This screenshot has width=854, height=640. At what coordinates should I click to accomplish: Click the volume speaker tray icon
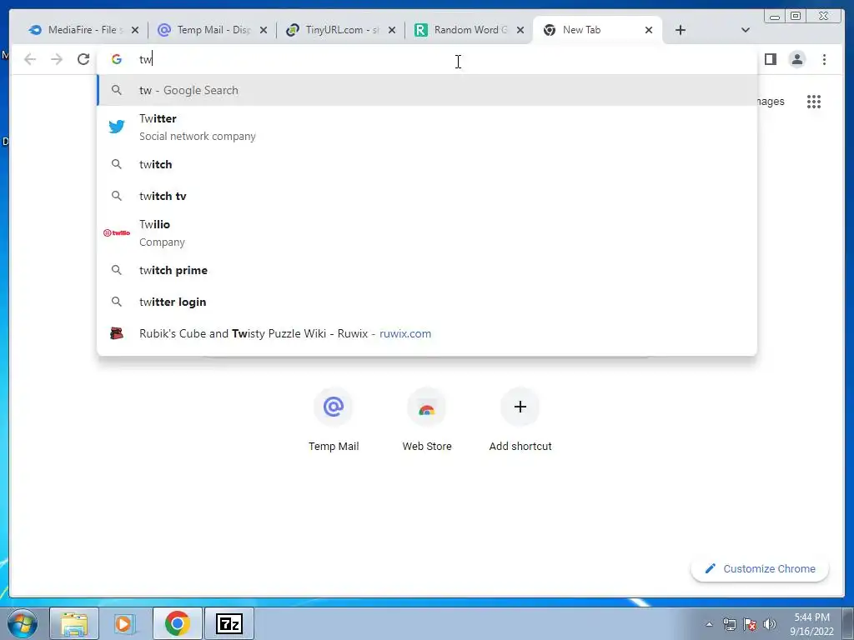click(769, 624)
